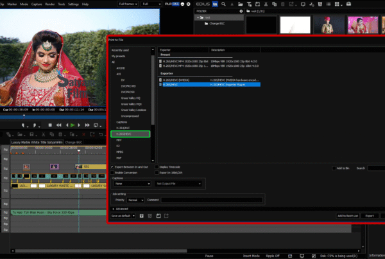This screenshot has height=259, width=385.
Task: Open the Marker menu
Action: 12,4
